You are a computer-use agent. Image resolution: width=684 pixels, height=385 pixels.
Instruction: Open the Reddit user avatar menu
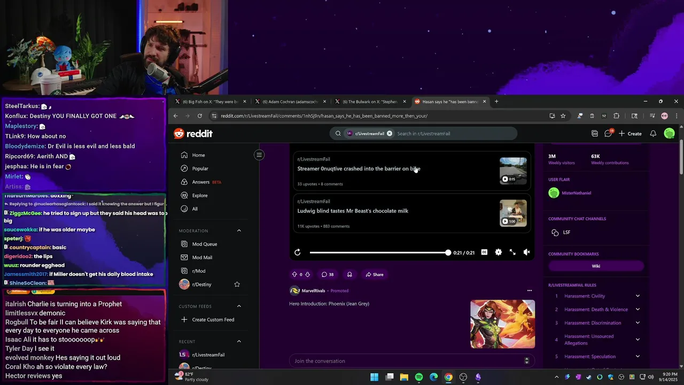[669, 134]
